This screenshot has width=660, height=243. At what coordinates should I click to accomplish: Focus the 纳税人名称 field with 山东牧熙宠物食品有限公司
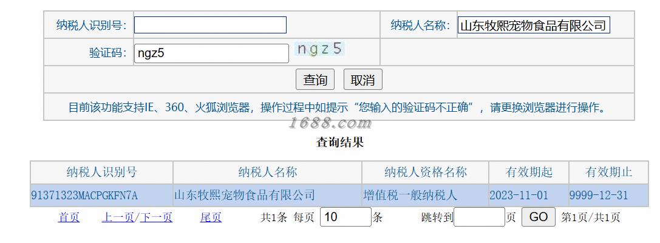click(x=534, y=26)
